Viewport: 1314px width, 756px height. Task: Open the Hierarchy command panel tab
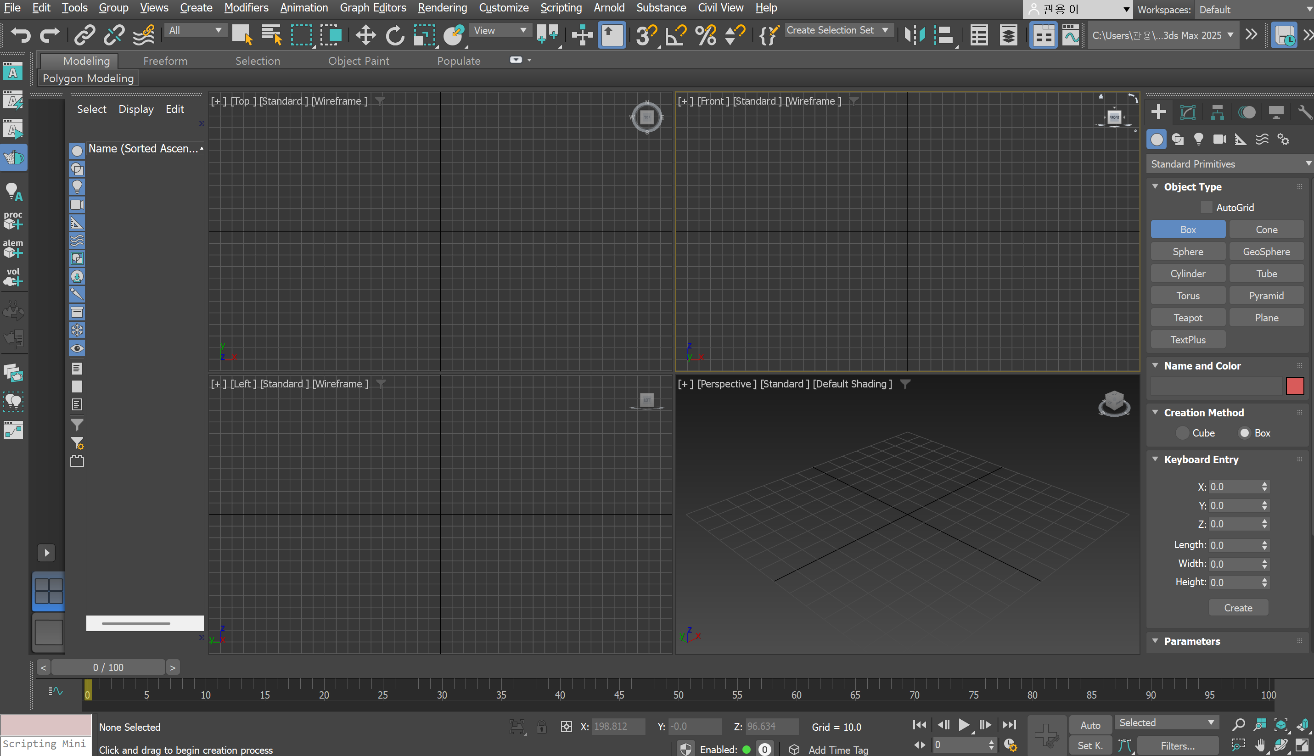(1218, 112)
